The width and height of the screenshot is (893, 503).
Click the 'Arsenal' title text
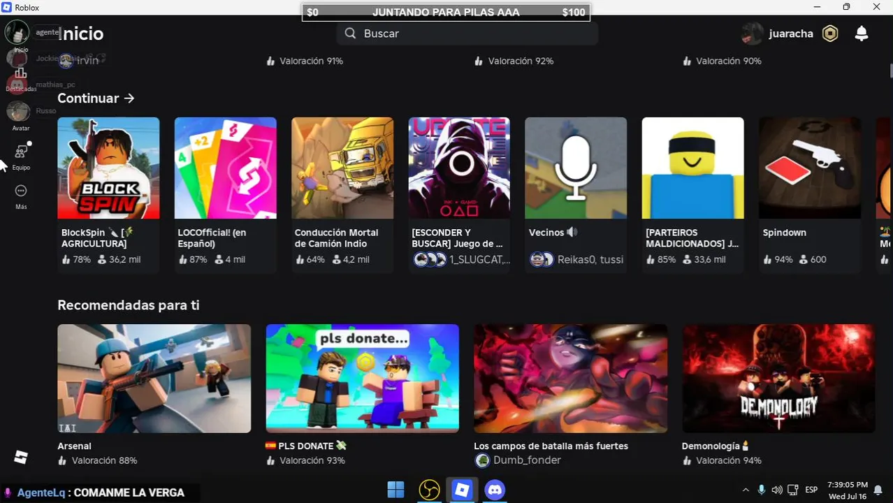pos(74,446)
